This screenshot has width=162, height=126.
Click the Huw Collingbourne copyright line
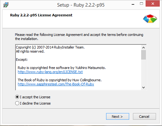(60, 80)
